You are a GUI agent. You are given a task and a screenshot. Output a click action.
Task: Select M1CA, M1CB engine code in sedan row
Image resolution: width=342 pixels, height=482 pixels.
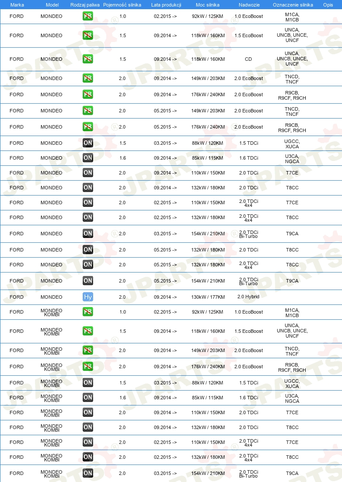tap(292, 17)
